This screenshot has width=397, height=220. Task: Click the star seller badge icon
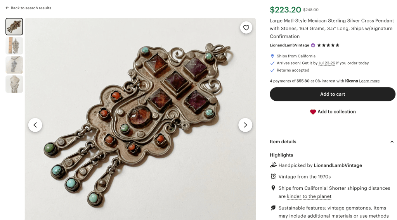313,45
